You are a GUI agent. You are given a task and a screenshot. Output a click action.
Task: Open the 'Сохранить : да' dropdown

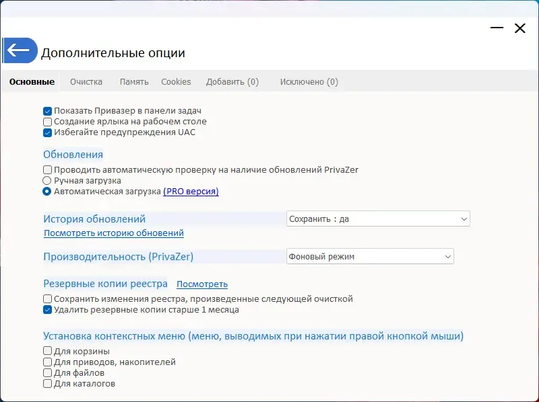coord(378,219)
